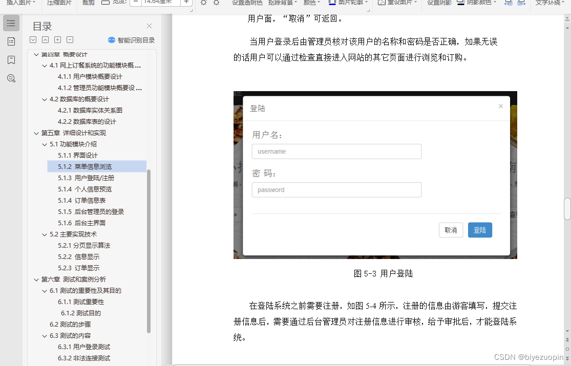Viewport: 571px width, 366px height.
Task: Go to 5.2.3 订单显示 heading
Action: pos(79,268)
